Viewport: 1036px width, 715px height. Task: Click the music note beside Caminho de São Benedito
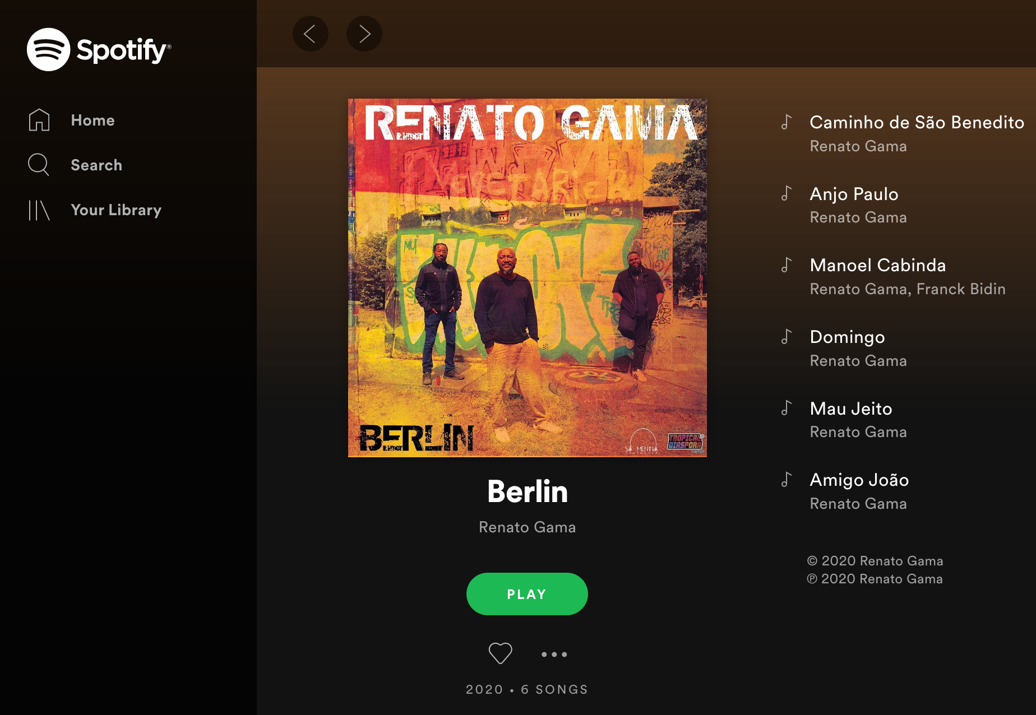(x=787, y=122)
